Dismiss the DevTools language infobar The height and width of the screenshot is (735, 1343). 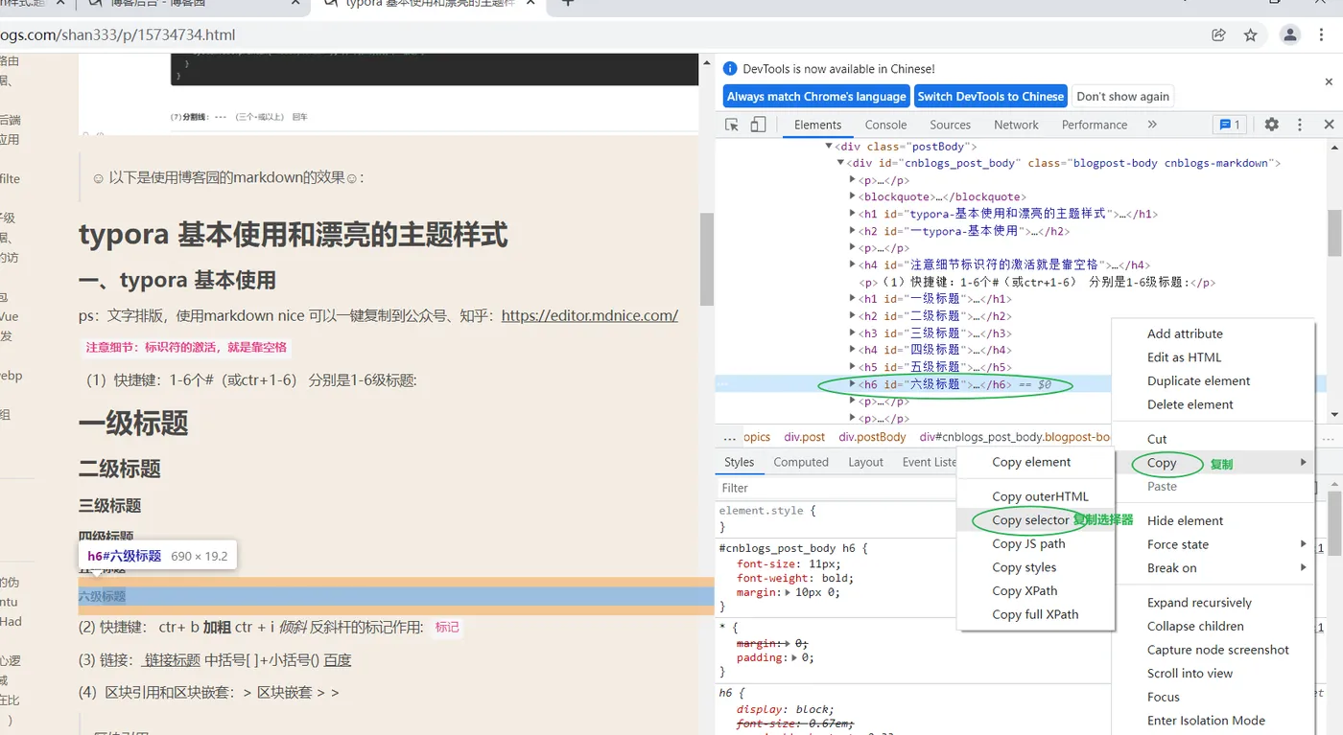click(x=1329, y=82)
